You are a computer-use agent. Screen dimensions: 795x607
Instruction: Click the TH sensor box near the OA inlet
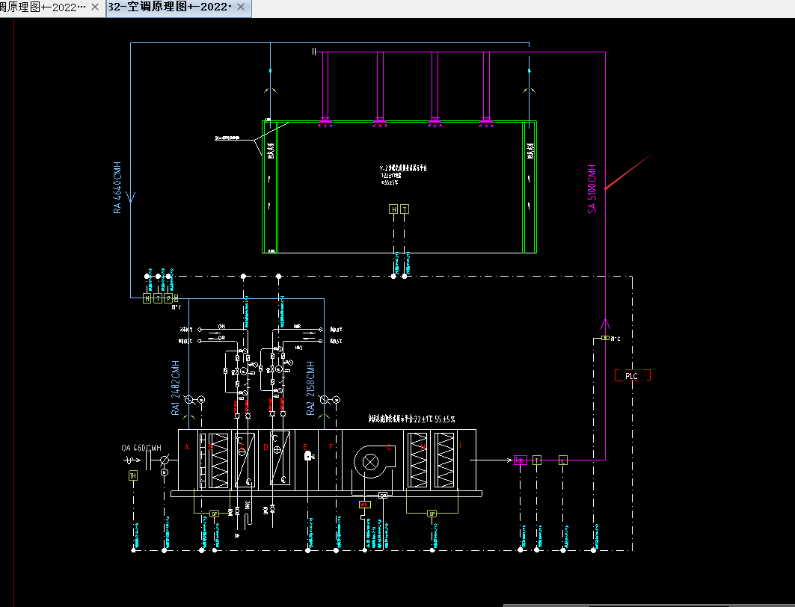(x=133, y=475)
